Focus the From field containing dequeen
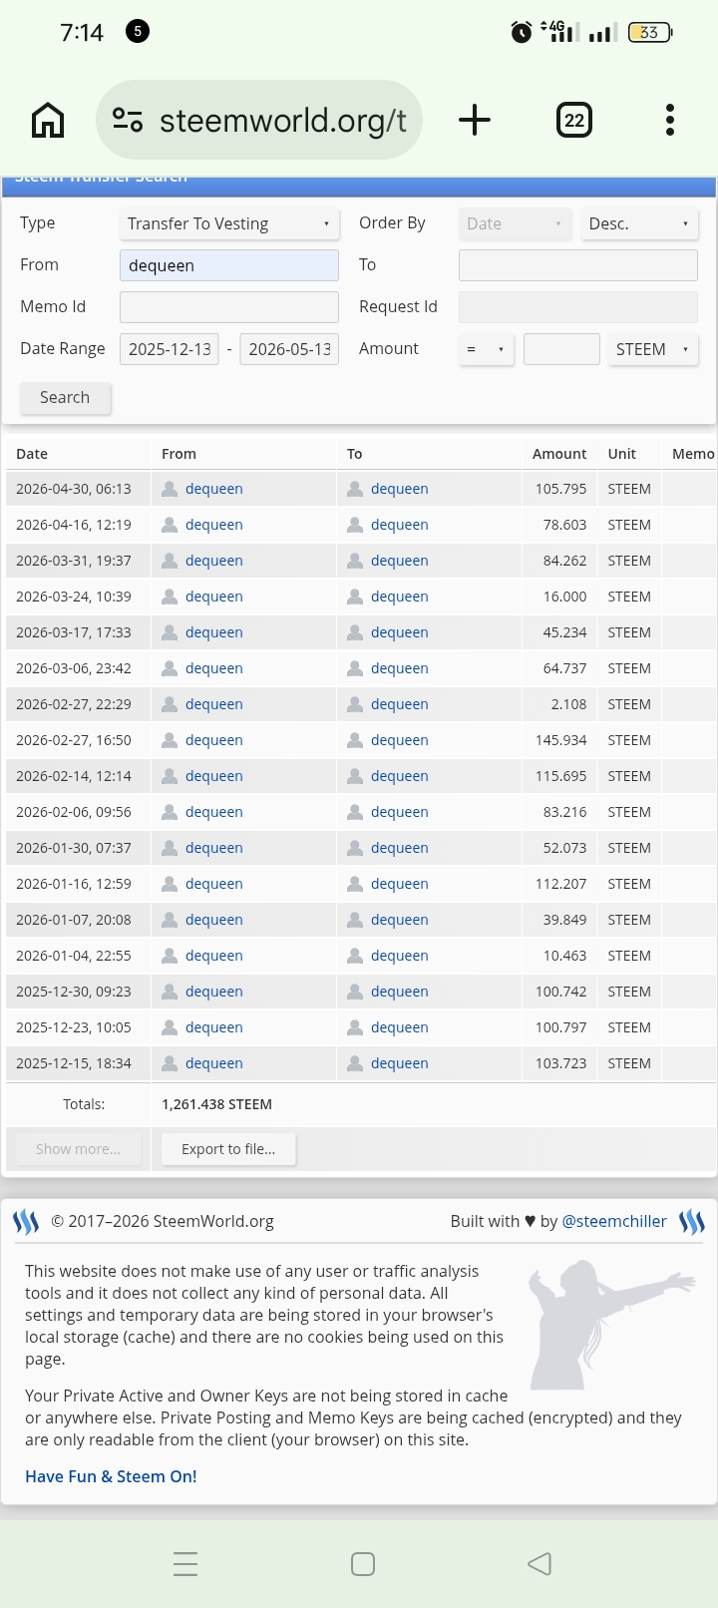The height and width of the screenshot is (1608, 718). (x=229, y=265)
